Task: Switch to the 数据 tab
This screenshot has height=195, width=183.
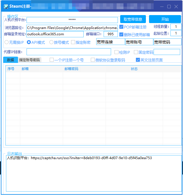Action: pos(11,60)
